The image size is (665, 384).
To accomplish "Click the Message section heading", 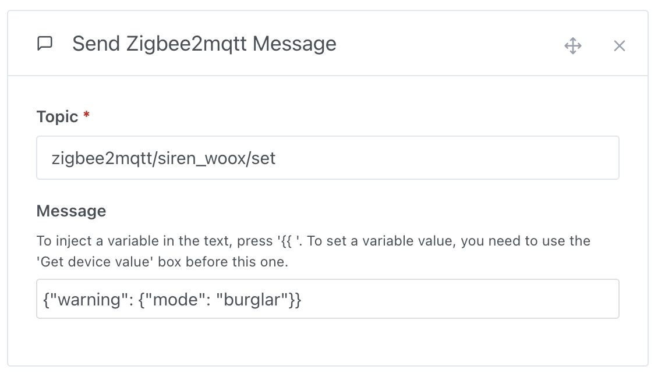I will (x=71, y=211).
